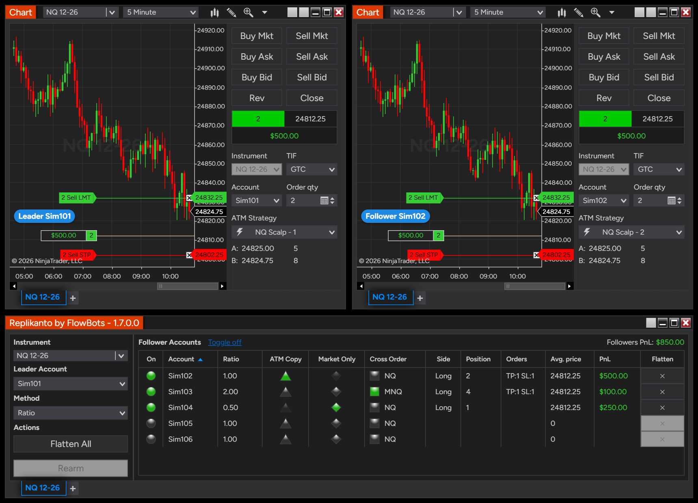Toggle Market Only diamond for Sim102
Viewport: 698px width, 503px height.
pyautogui.click(x=336, y=376)
